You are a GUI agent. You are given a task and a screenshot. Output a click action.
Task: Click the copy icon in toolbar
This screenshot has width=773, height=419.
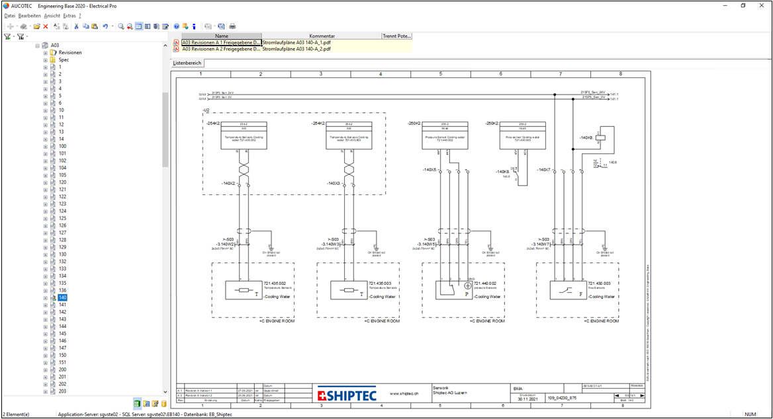pyautogui.click(x=86, y=26)
